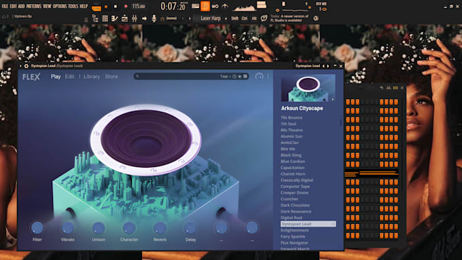Open the FLEX Store tab
Screen dimensions: 462x260
pyautogui.click(x=111, y=77)
